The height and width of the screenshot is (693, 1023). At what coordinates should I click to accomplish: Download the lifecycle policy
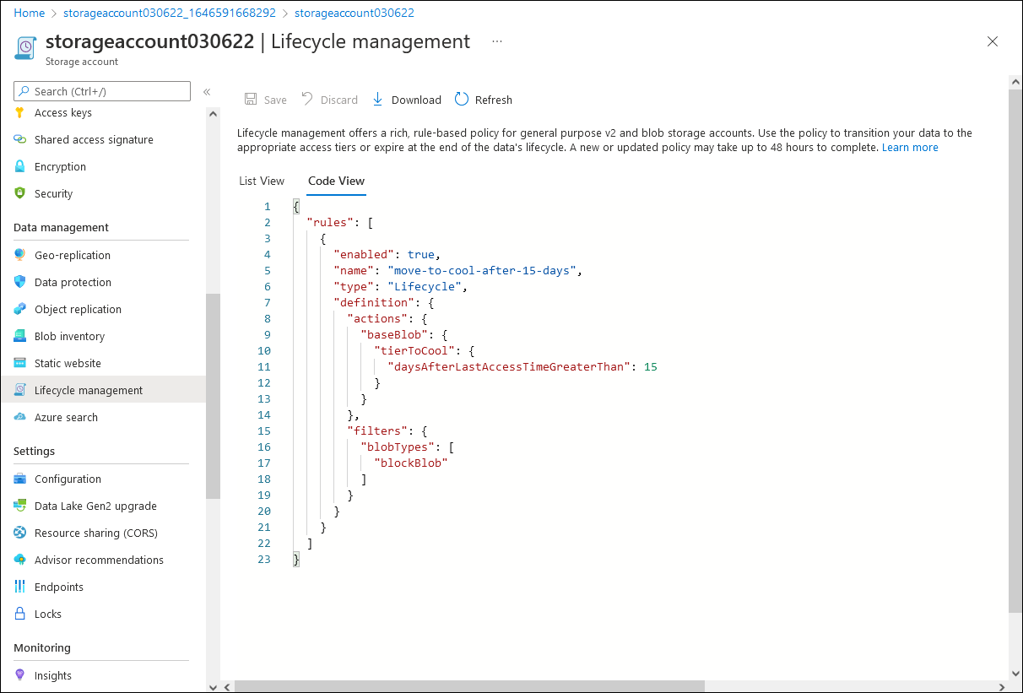[407, 100]
